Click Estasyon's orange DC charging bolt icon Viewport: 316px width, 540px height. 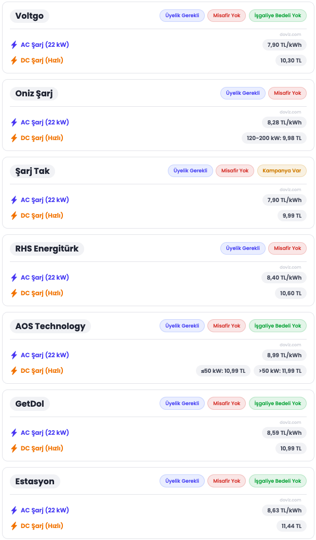tap(14, 526)
